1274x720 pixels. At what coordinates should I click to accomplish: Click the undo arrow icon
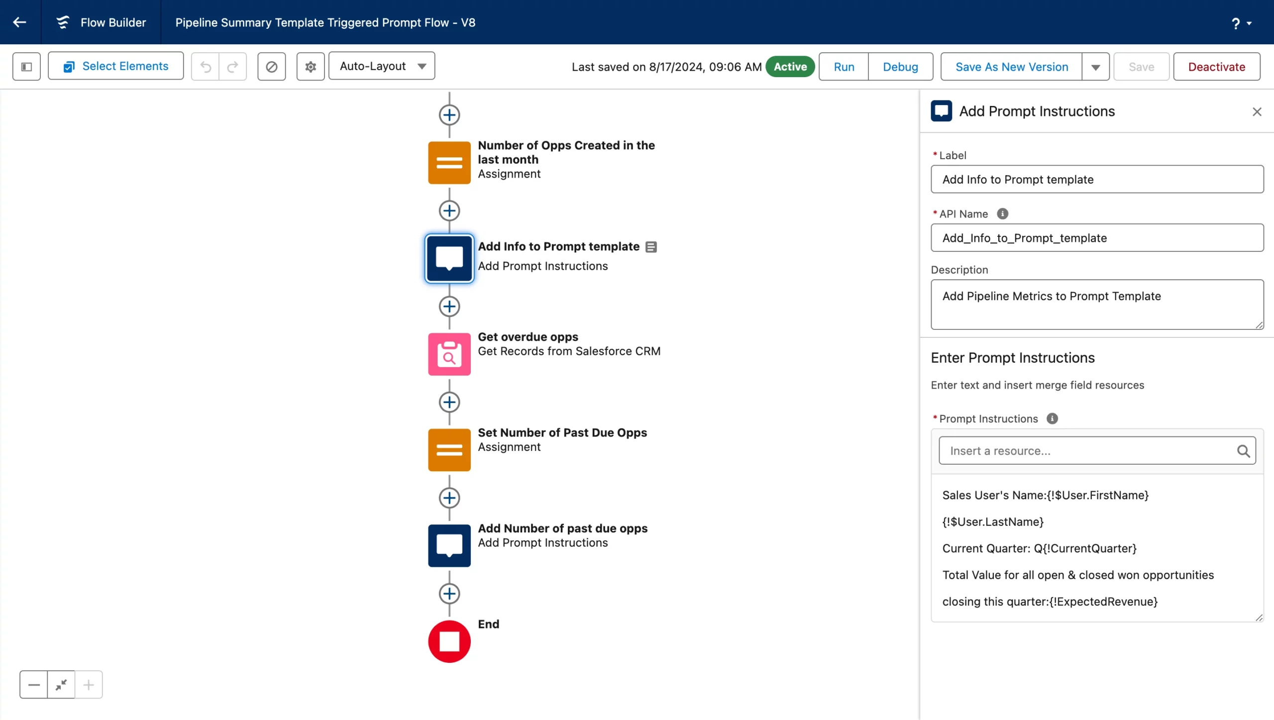pos(206,67)
